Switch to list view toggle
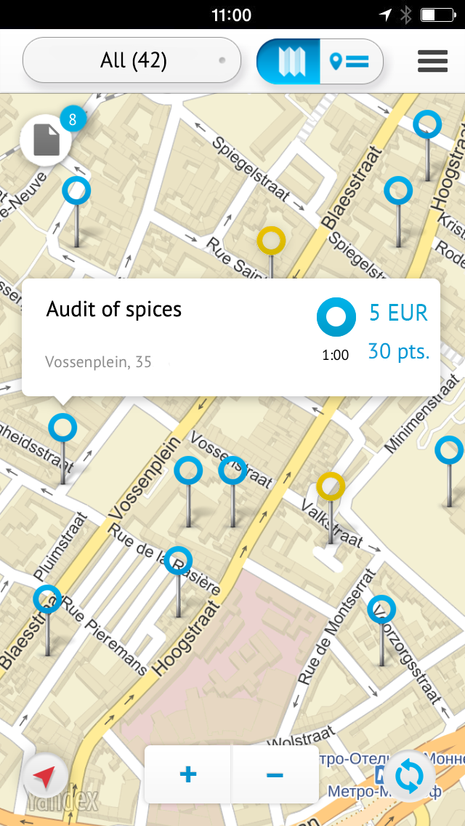This screenshot has height=826, width=465. [351, 61]
